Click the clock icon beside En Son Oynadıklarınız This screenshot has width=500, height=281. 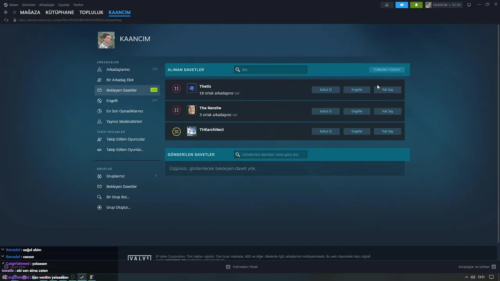(99, 111)
